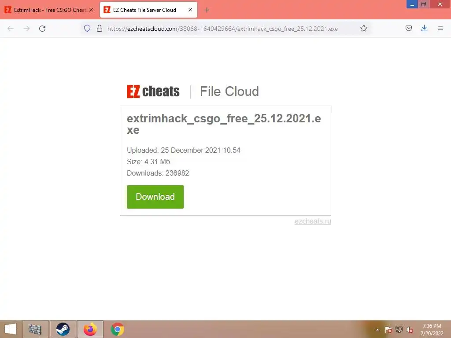Open the tracking protection shield icon

coord(87,28)
